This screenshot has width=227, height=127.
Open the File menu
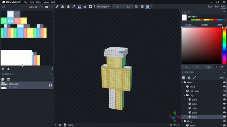[x=26, y=2]
